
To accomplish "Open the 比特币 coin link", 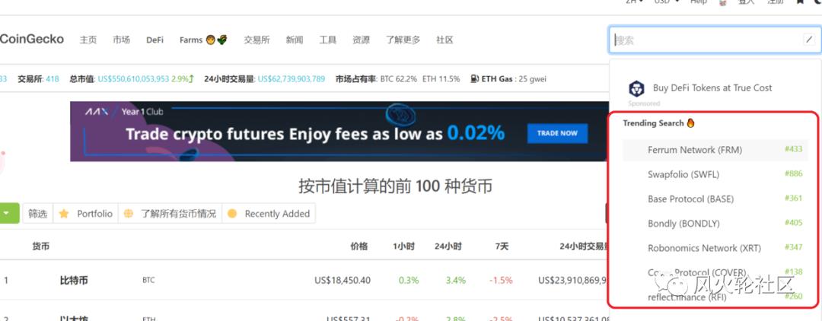I will (x=74, y=280).
